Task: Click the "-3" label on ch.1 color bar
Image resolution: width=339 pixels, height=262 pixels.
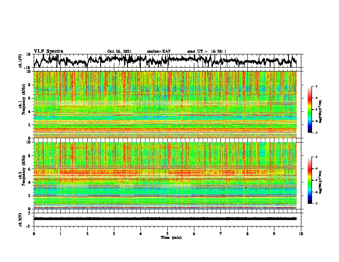Action: (x=316, y=86)
